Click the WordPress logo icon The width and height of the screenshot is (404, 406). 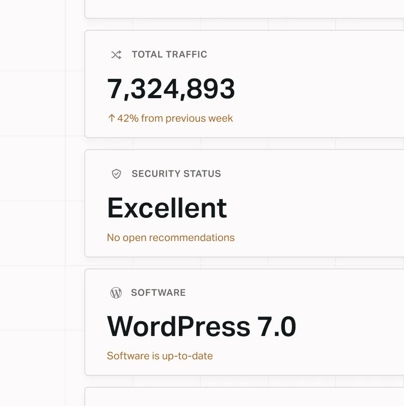coord(116,293)
